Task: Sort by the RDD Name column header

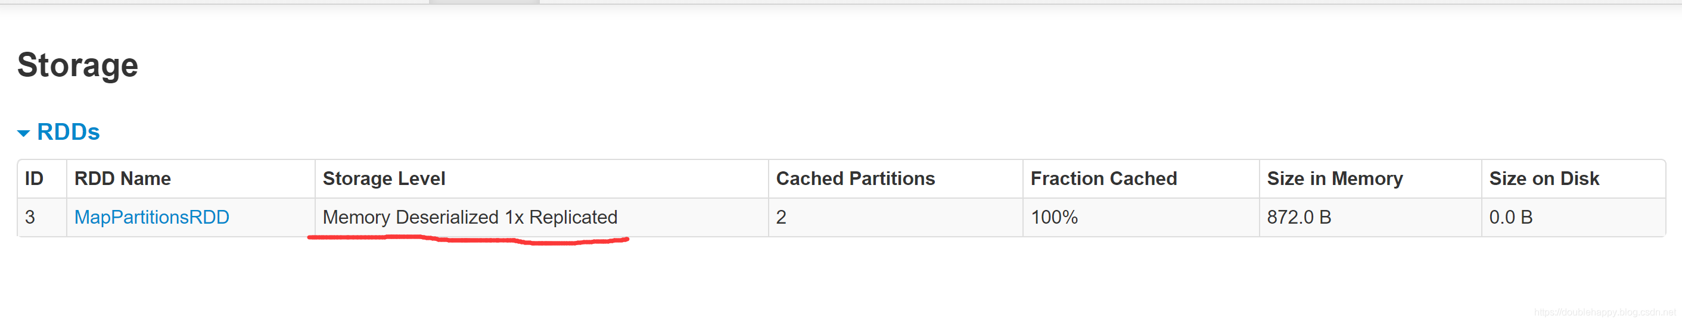Action: 123,179
